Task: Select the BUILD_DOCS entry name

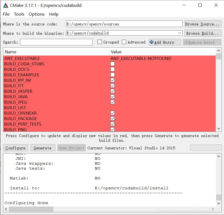Action: pos(17,69)
